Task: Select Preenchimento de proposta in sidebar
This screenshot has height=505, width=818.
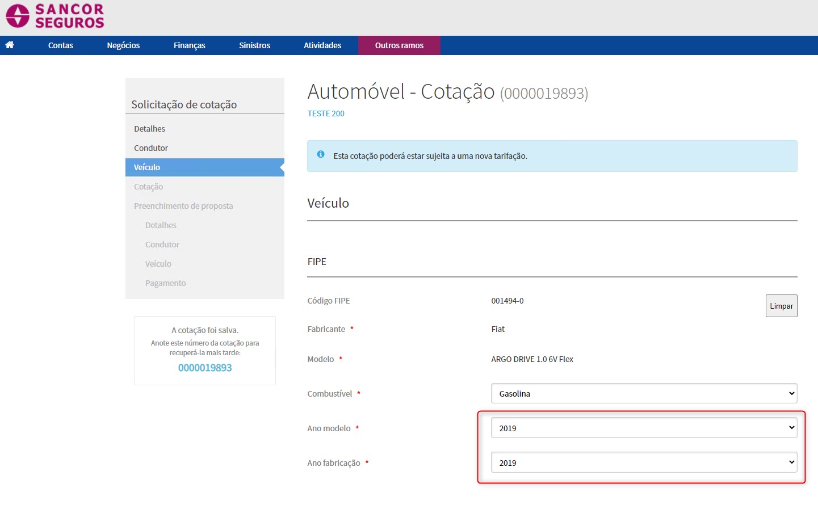Action: coord(183,206)
